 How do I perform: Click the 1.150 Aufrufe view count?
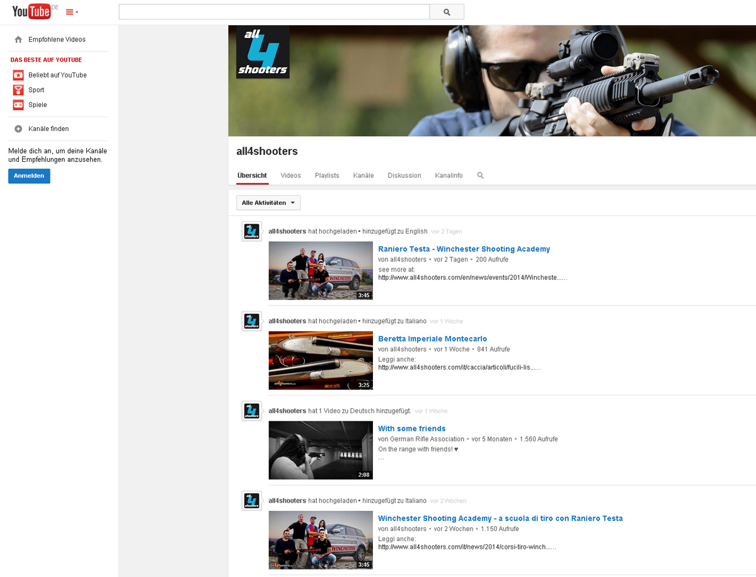click(500, 529)
